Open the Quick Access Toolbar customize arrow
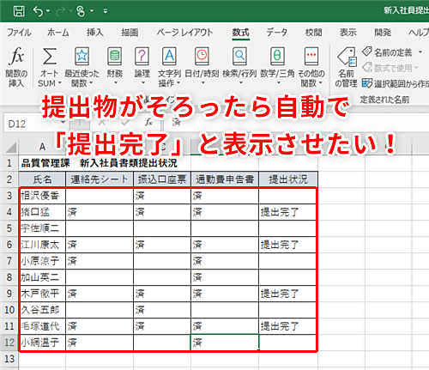The image size is (429, 370). 106,11
